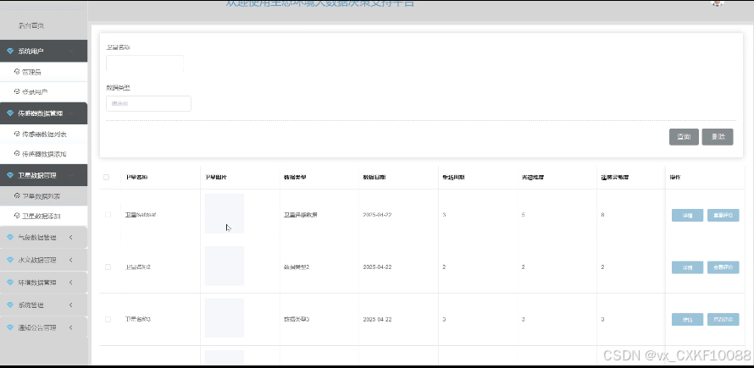Check the row checkbox for 卫星名称3

pyautogui.click(x=108, y=319)
